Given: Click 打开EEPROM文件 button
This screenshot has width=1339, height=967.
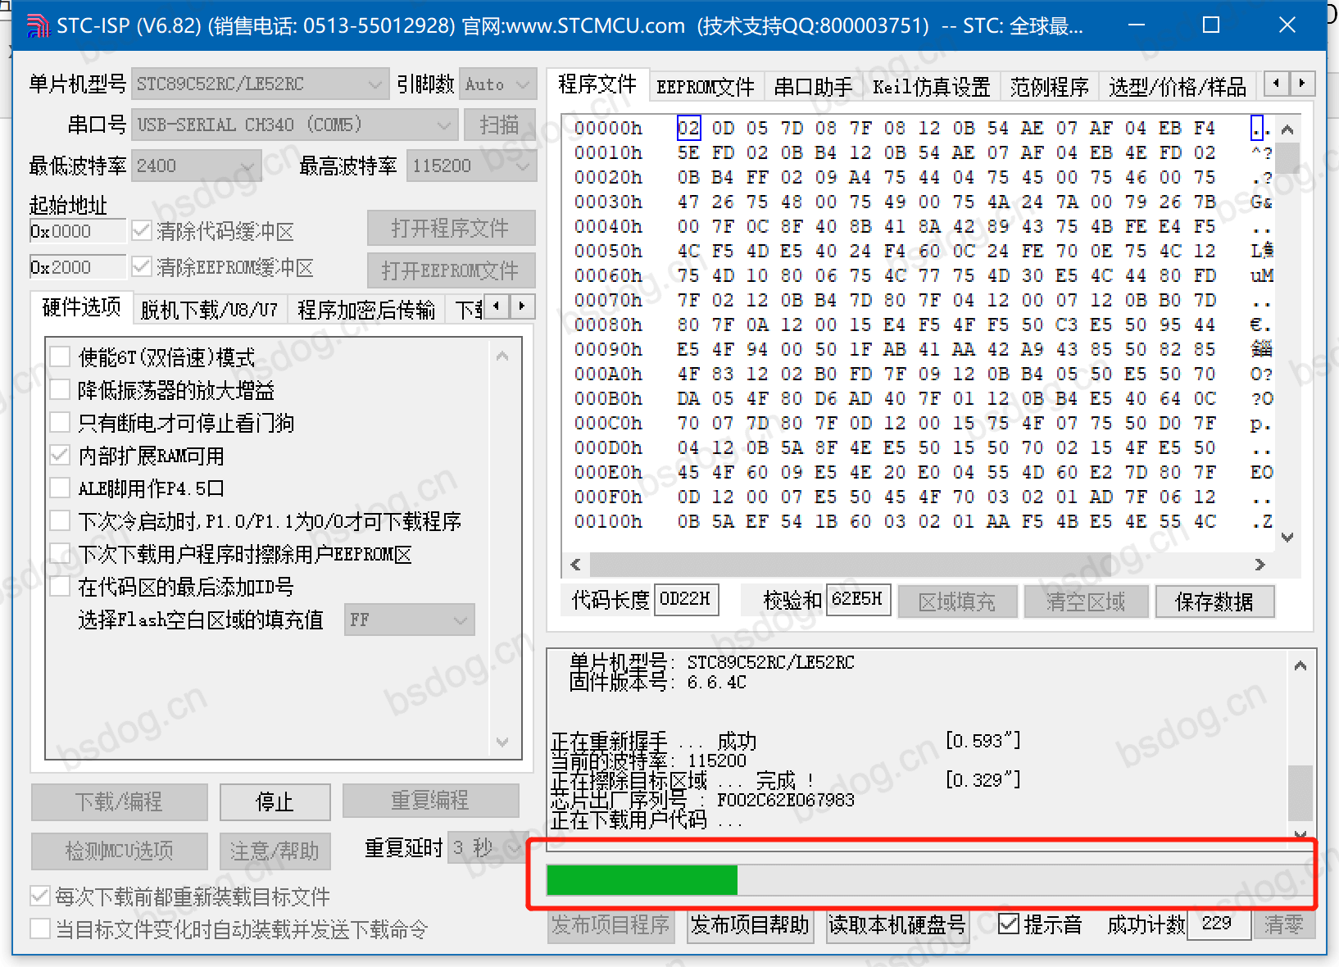Looking at the screenshot, I should pyautogui.click(x=451, y=270).
